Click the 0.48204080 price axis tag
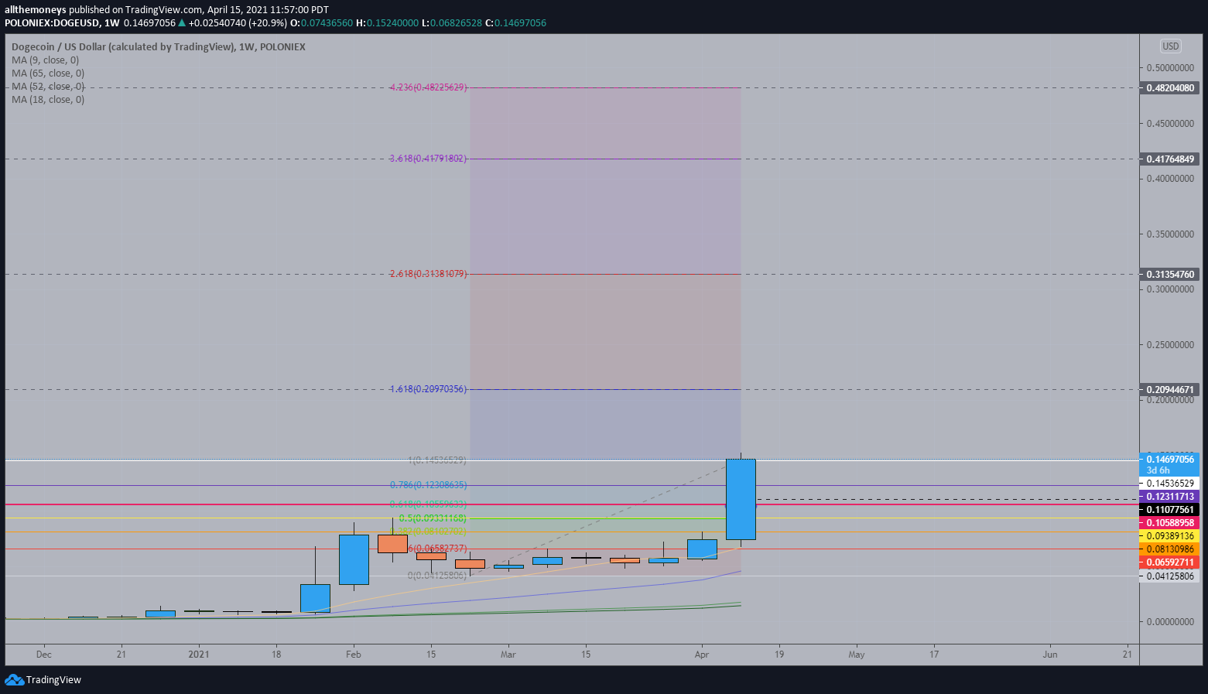 click(1169, 88)
